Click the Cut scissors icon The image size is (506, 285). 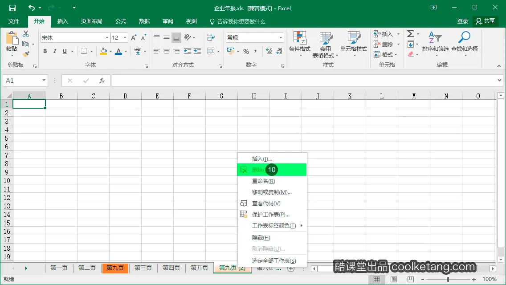pos(26,34)
